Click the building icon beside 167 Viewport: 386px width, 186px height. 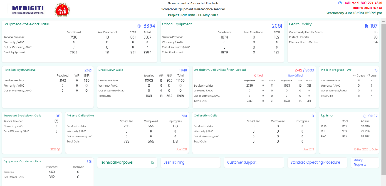366,26
